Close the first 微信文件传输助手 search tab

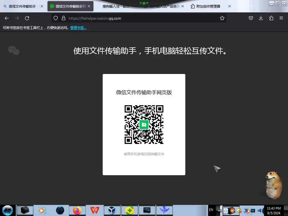42,6
